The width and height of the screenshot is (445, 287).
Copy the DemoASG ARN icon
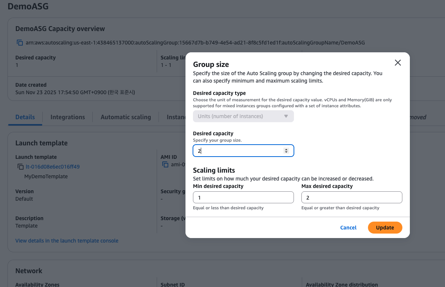[19, 43]
